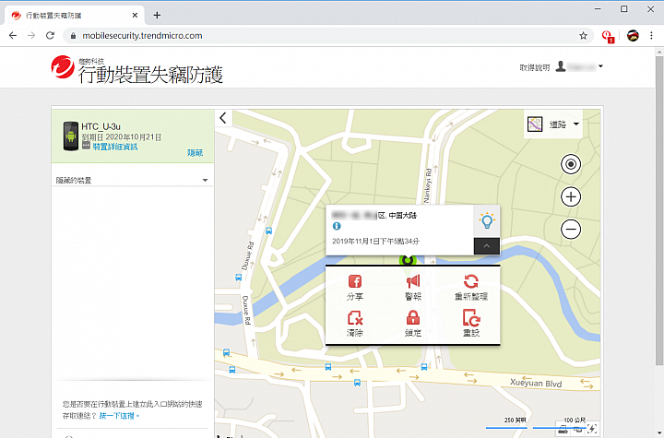Click the device three-dots details icon
The image size is (664, 438).
pyautogui.click(x=86, y=146)
